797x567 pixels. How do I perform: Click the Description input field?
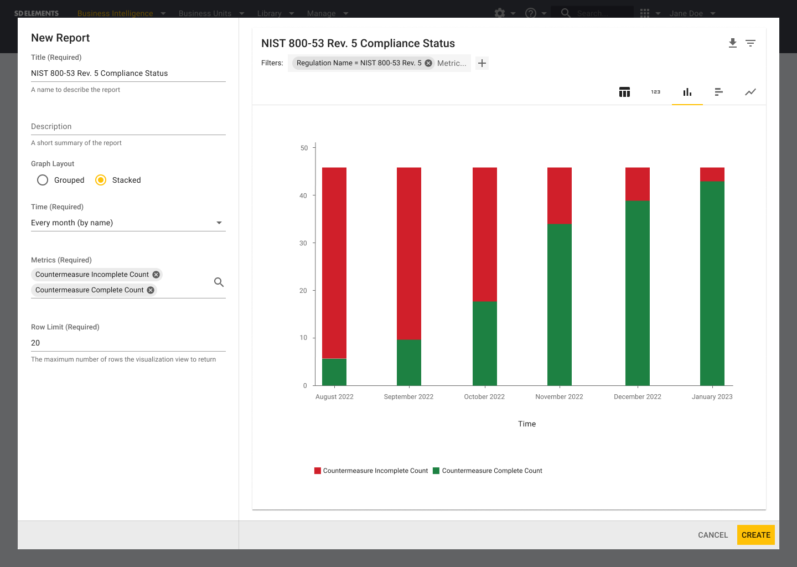(x=128, y=127)
